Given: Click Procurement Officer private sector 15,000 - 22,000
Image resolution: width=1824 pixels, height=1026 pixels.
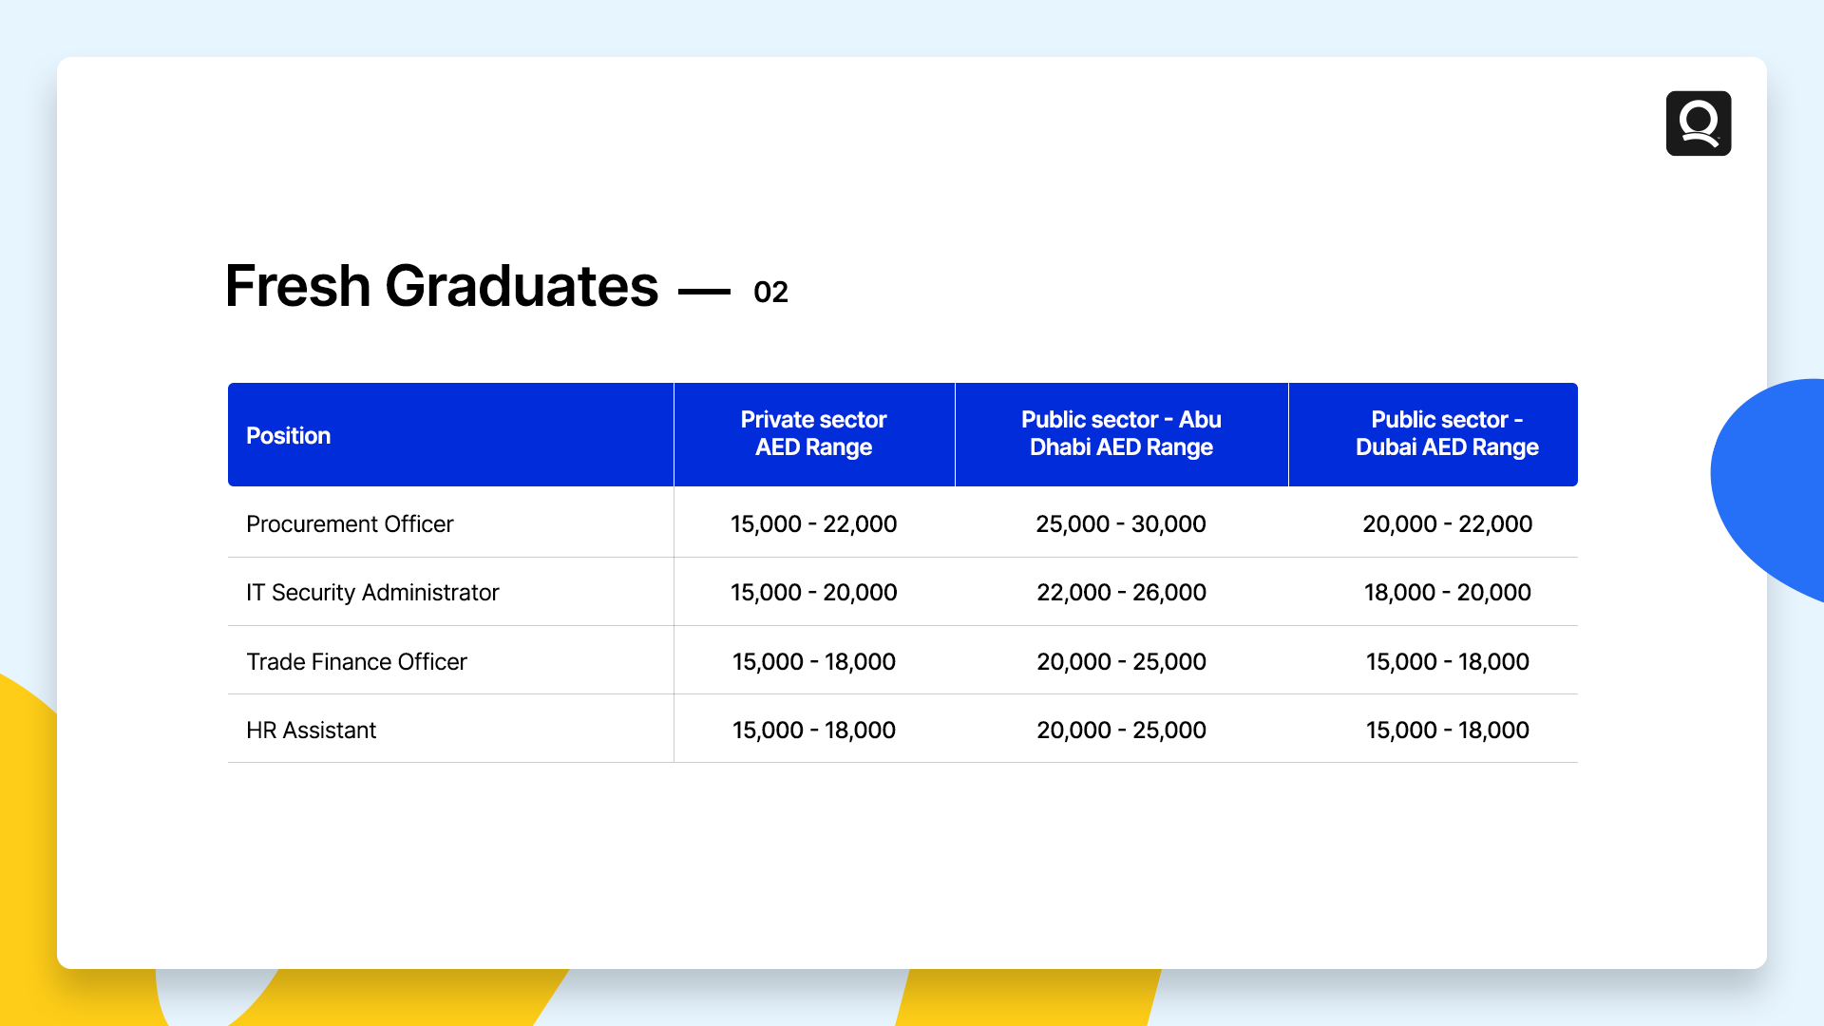Looking at the screenshot, I should 813,524.
